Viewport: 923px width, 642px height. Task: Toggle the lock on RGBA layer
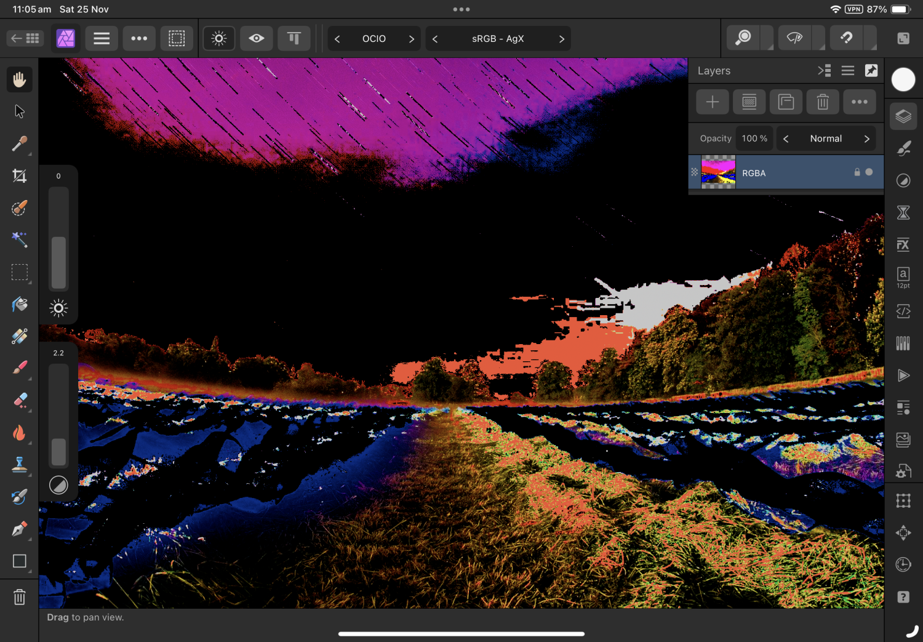pos(857,172)
